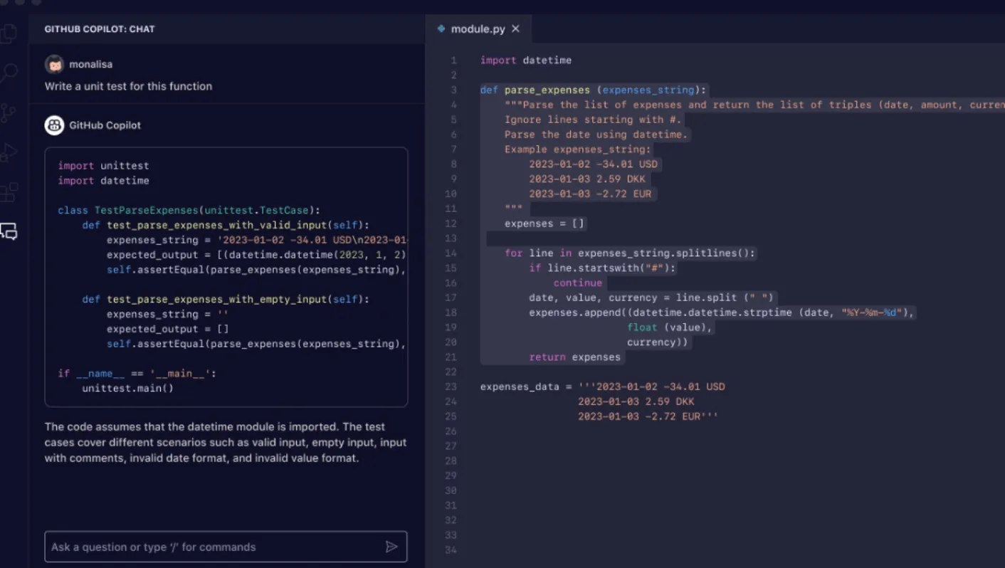
Task: Click 'expected_output = []' in chat code
Action: (167, 329)
